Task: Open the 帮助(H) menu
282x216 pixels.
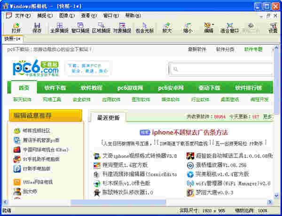Action: pos(133,16)
